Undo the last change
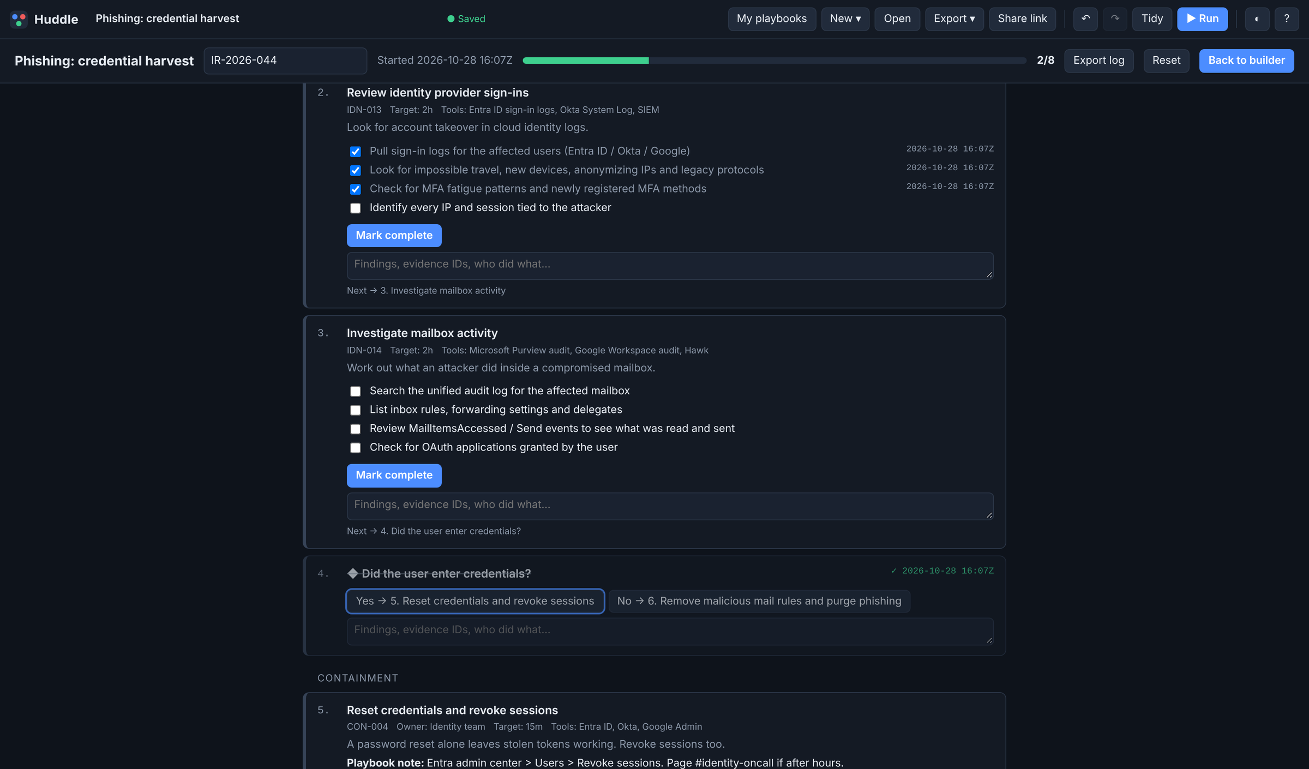 click(x=1085, y=19)
